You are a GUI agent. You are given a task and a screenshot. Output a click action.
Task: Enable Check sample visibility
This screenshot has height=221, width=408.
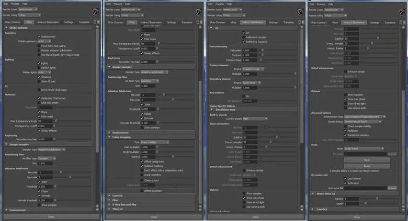346,126
